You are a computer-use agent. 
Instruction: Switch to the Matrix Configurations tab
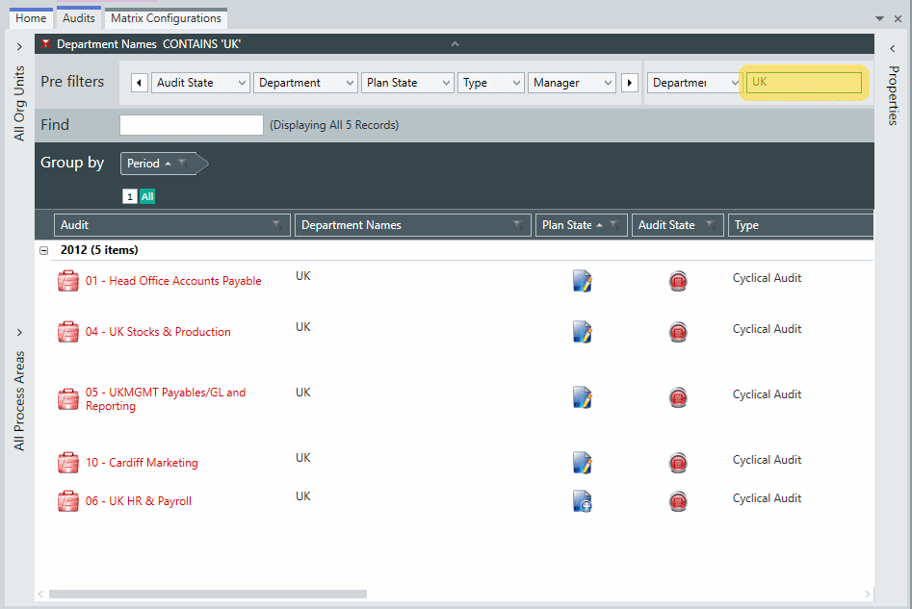(x=166, y=18)
